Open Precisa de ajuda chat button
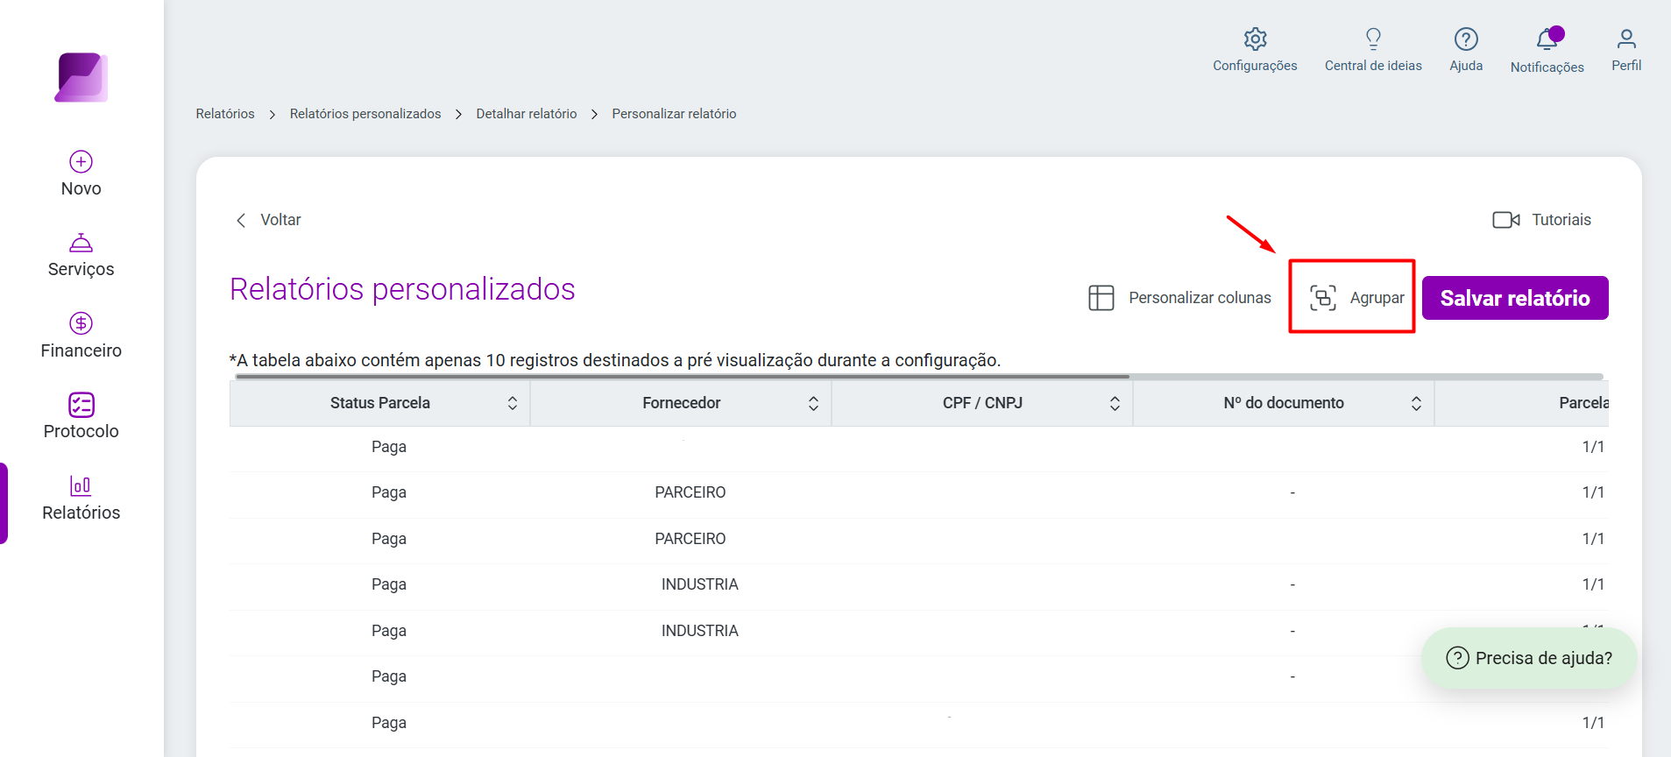1671x757 pixels. click(x=1529, y=658)
